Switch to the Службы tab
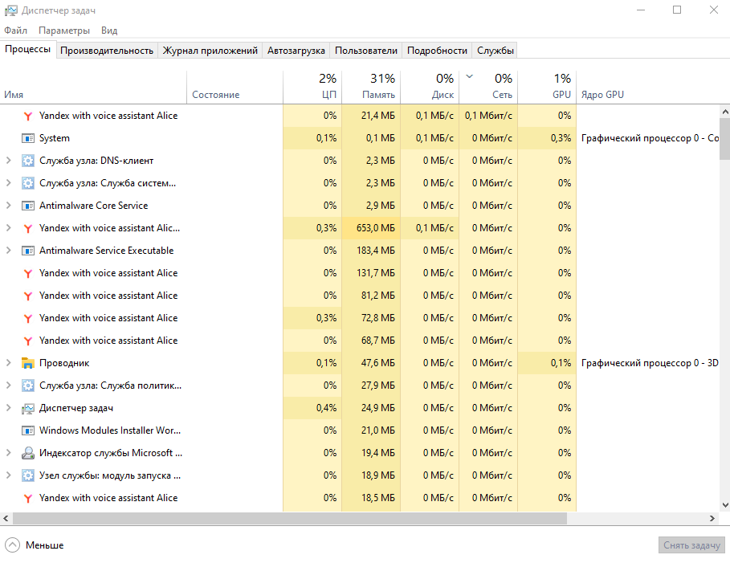Viewport: 730px width, 563px height. pyautogui.click(x=496, y=51)
